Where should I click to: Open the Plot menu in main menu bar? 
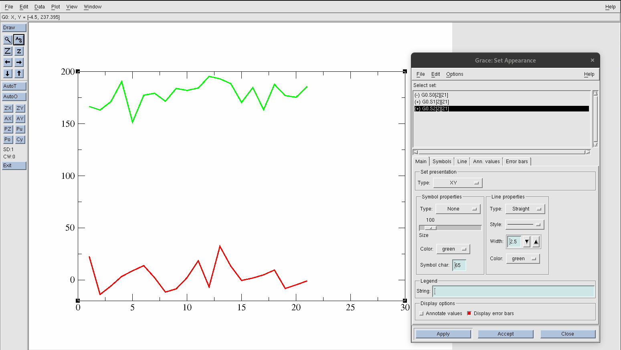(x=55, y=7)
